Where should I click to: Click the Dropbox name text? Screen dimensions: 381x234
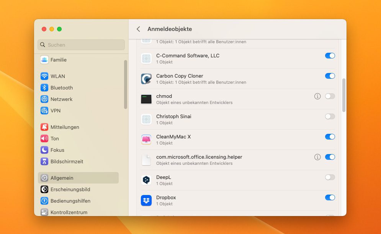tap(166, 198)
